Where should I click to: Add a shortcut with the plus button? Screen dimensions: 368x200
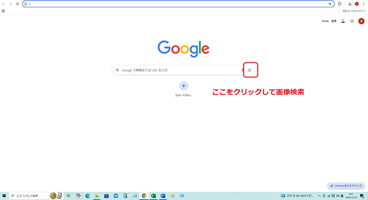pos(184,86)
